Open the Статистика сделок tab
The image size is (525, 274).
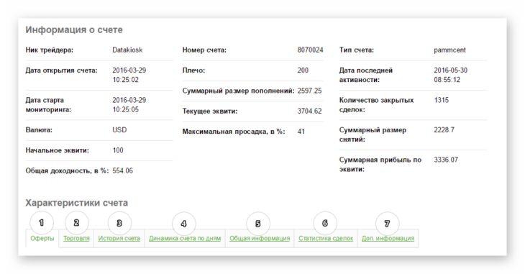[x=326, y=238]
